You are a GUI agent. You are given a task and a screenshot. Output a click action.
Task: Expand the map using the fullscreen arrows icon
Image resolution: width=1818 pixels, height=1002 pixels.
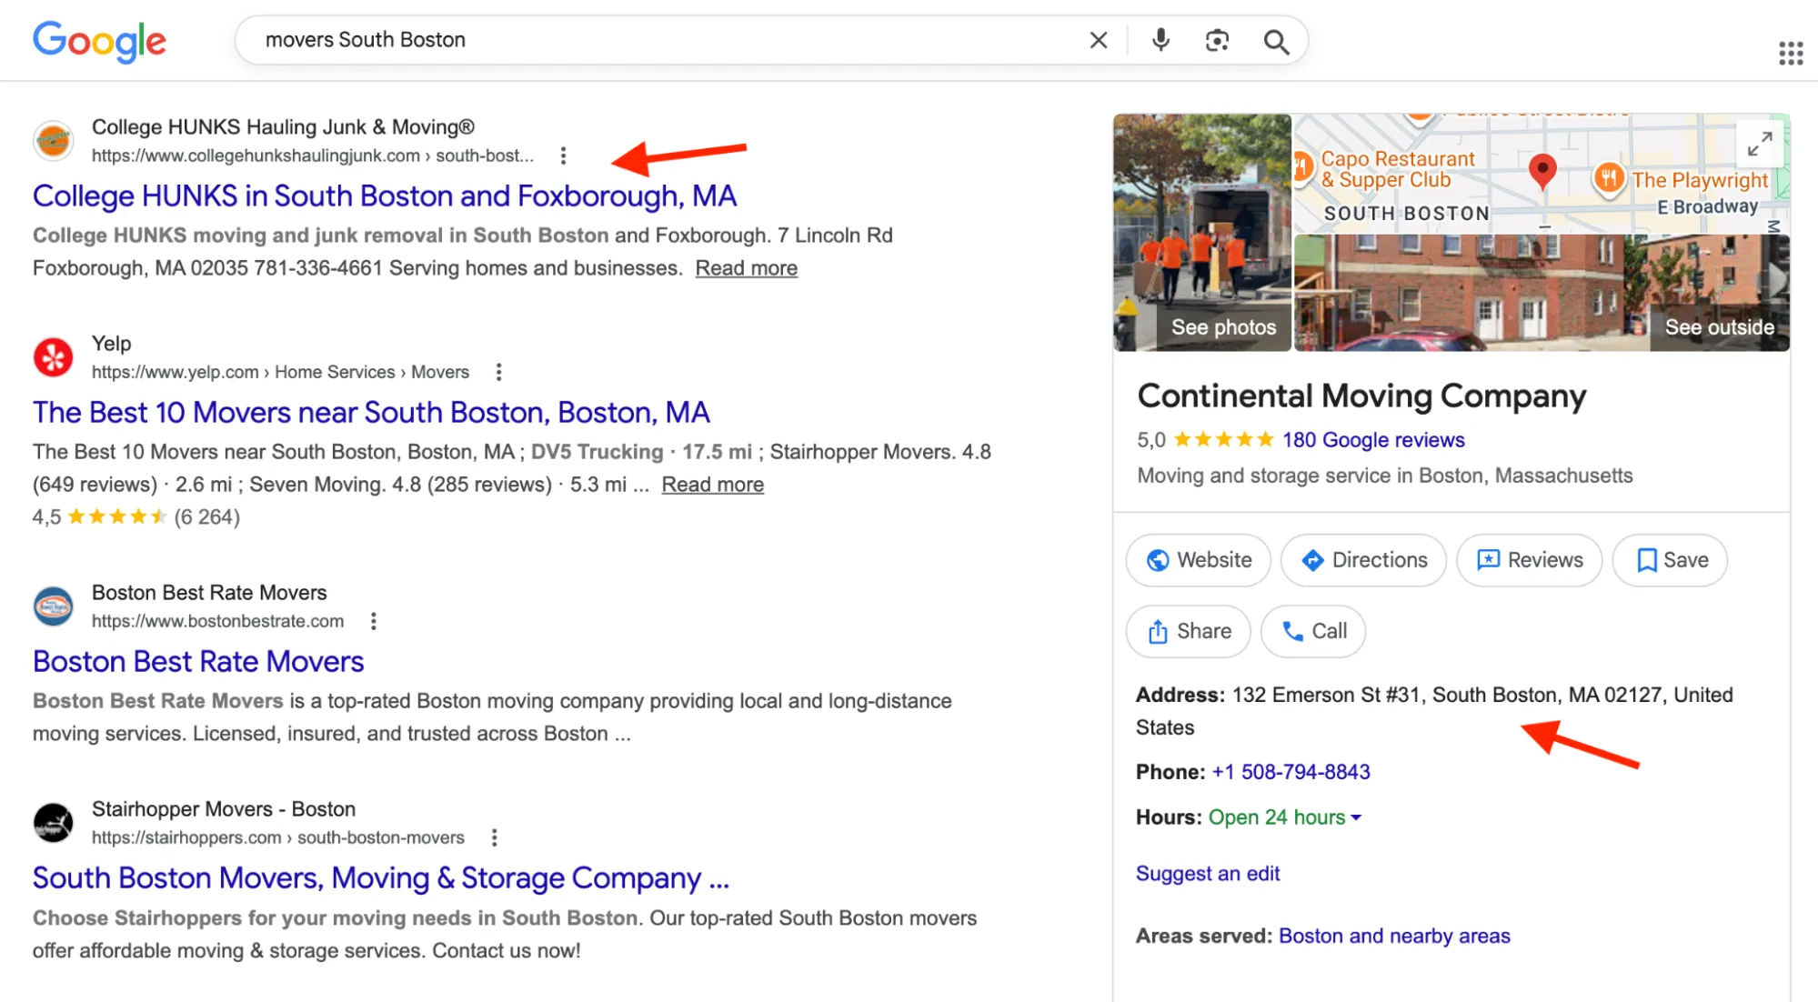(1761, 143)
